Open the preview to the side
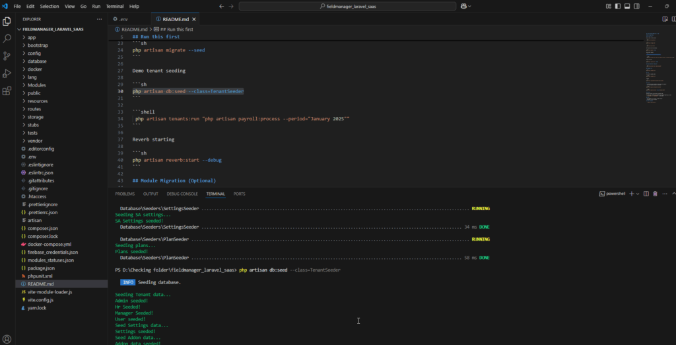Viewport: 676px width, 345px height. click(664, 19)
